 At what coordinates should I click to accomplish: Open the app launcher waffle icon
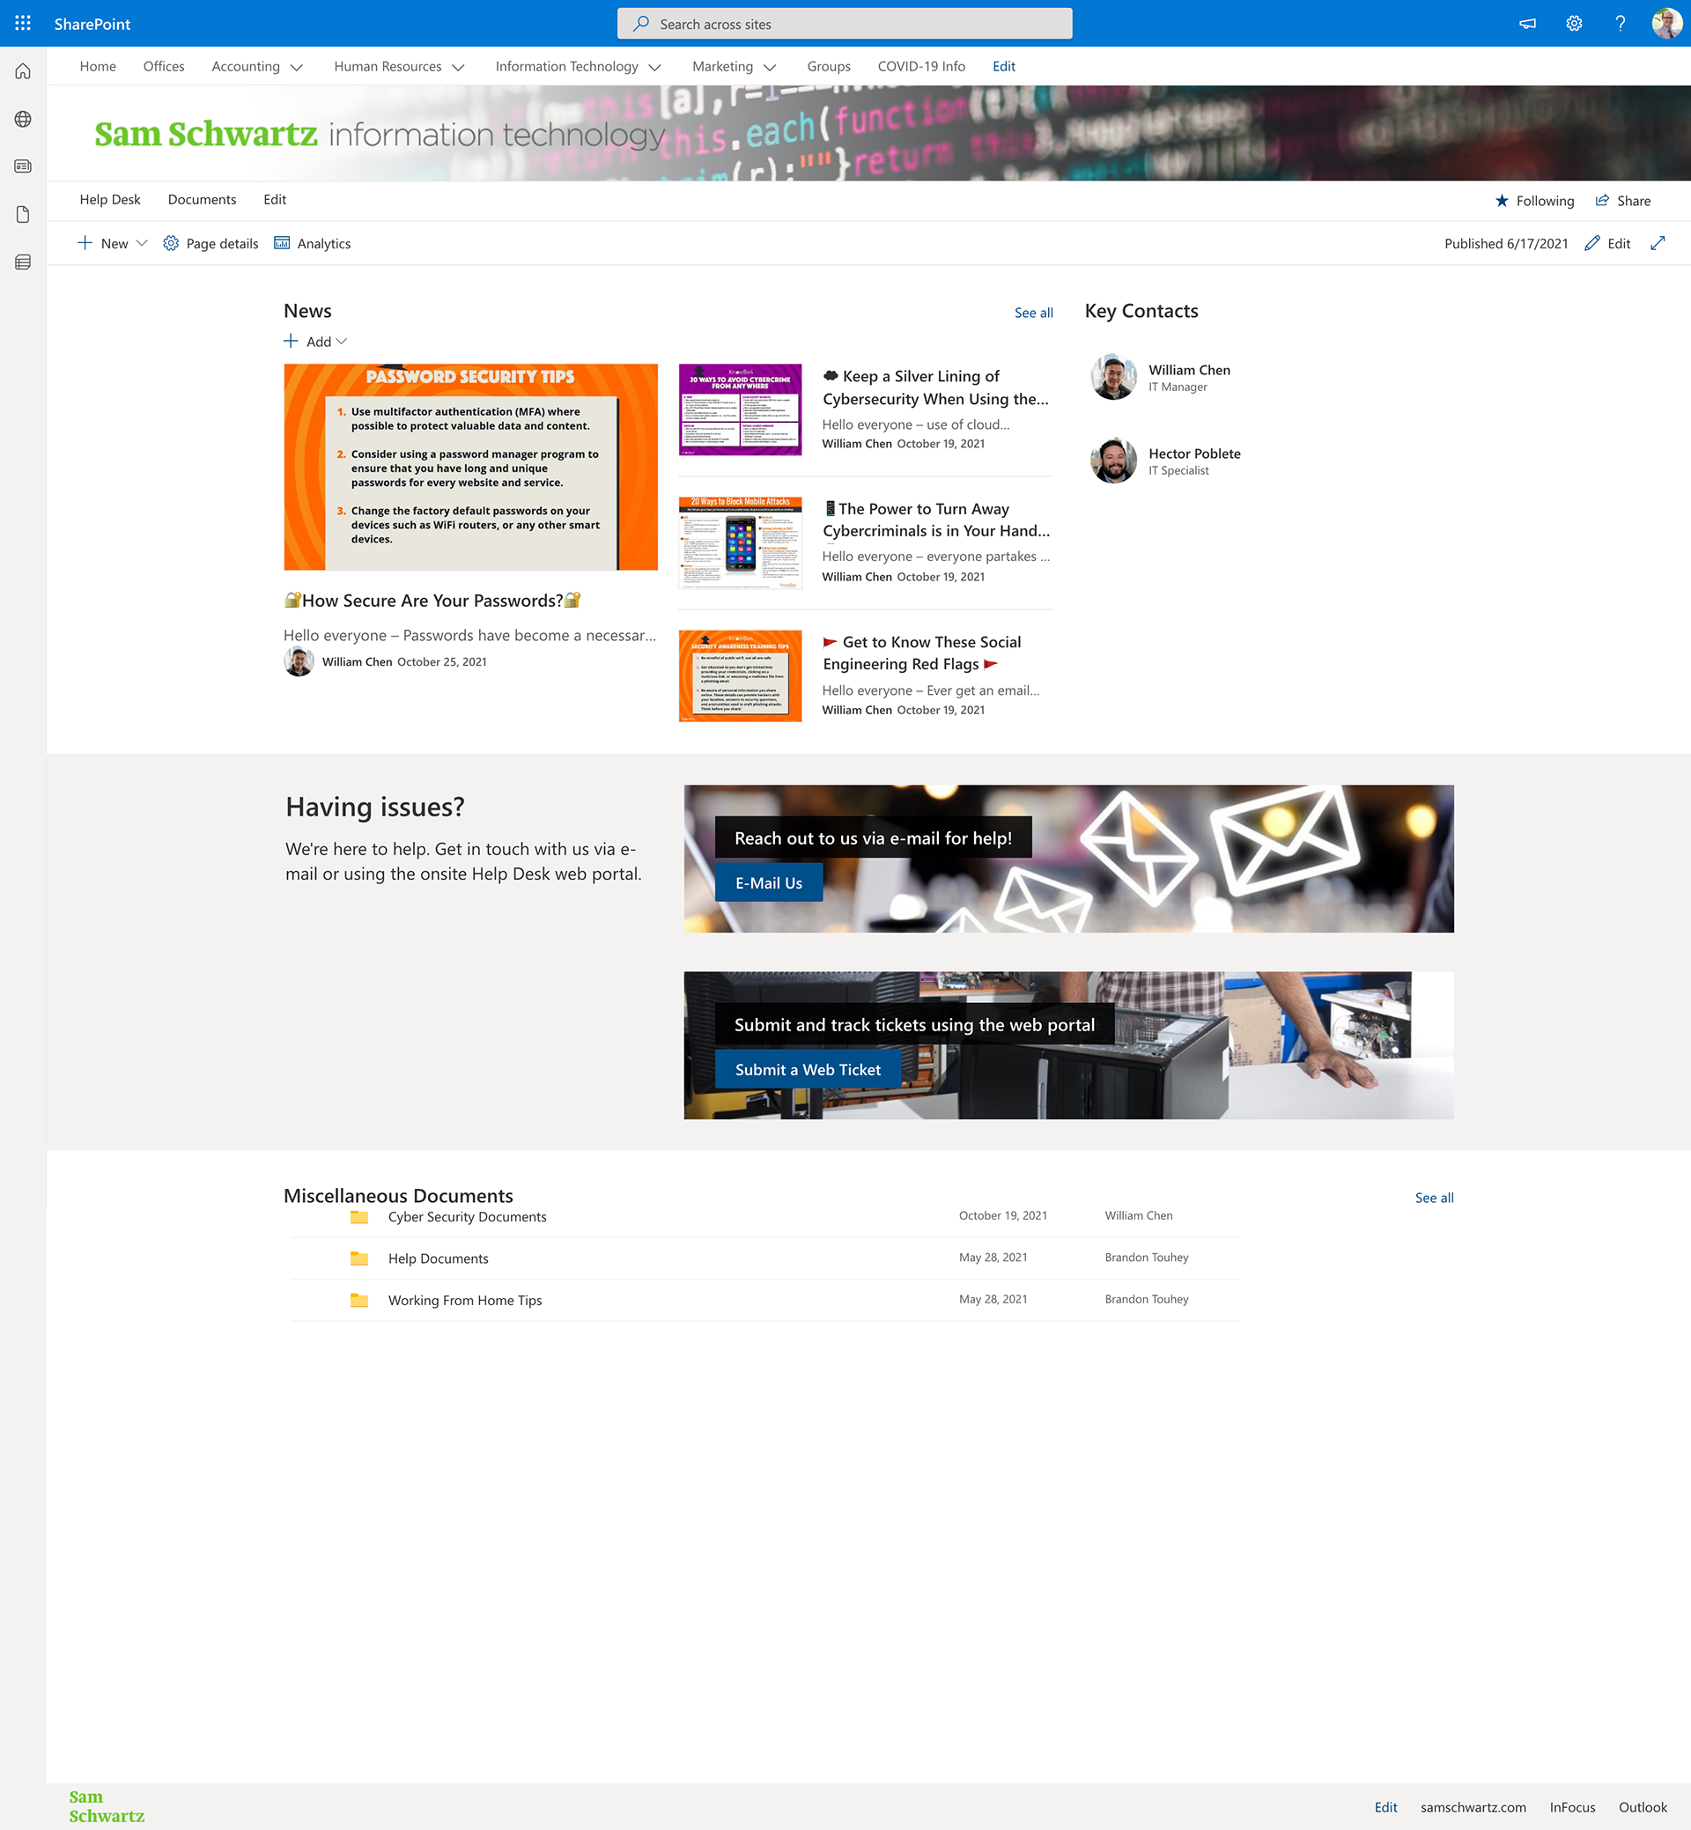[x=23, y=23]
